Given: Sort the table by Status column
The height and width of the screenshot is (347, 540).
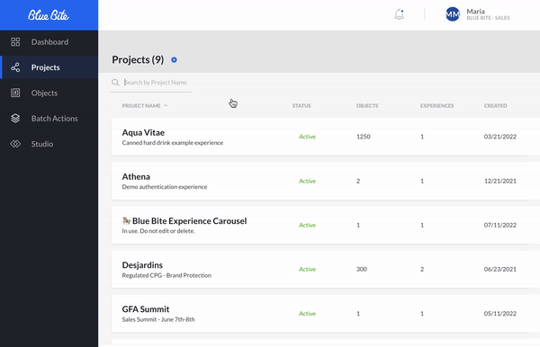Looking at the screenshot, I should click(301, 106).
